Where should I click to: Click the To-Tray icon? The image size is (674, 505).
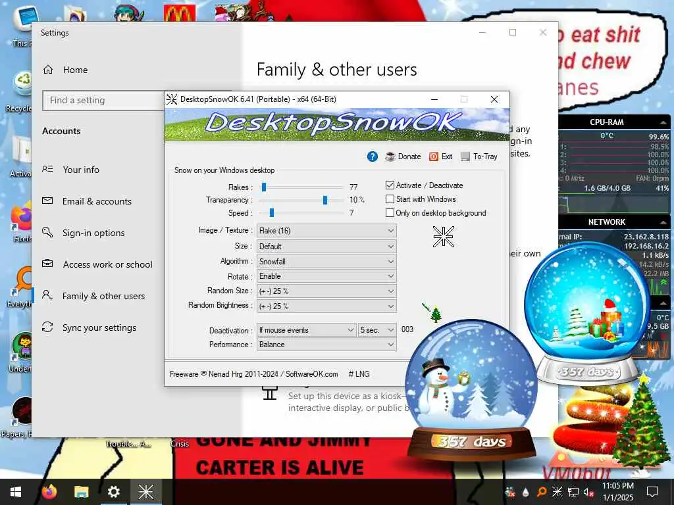465,156
